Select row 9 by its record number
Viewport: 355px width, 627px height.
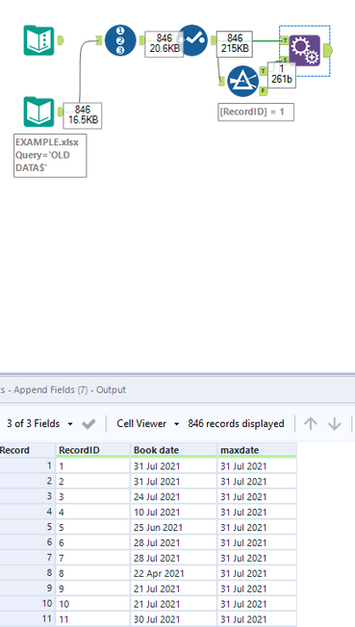[27, 589]
